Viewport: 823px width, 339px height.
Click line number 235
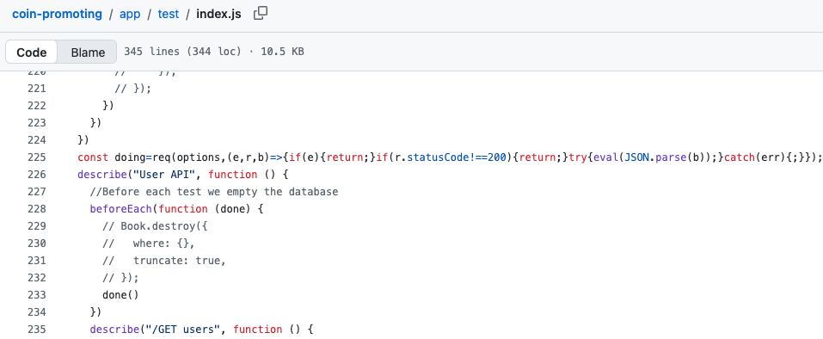coord(37,330)
